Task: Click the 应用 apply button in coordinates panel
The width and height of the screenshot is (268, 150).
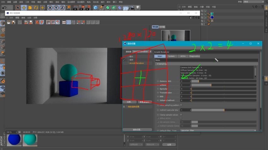Action: pos(169,145)
